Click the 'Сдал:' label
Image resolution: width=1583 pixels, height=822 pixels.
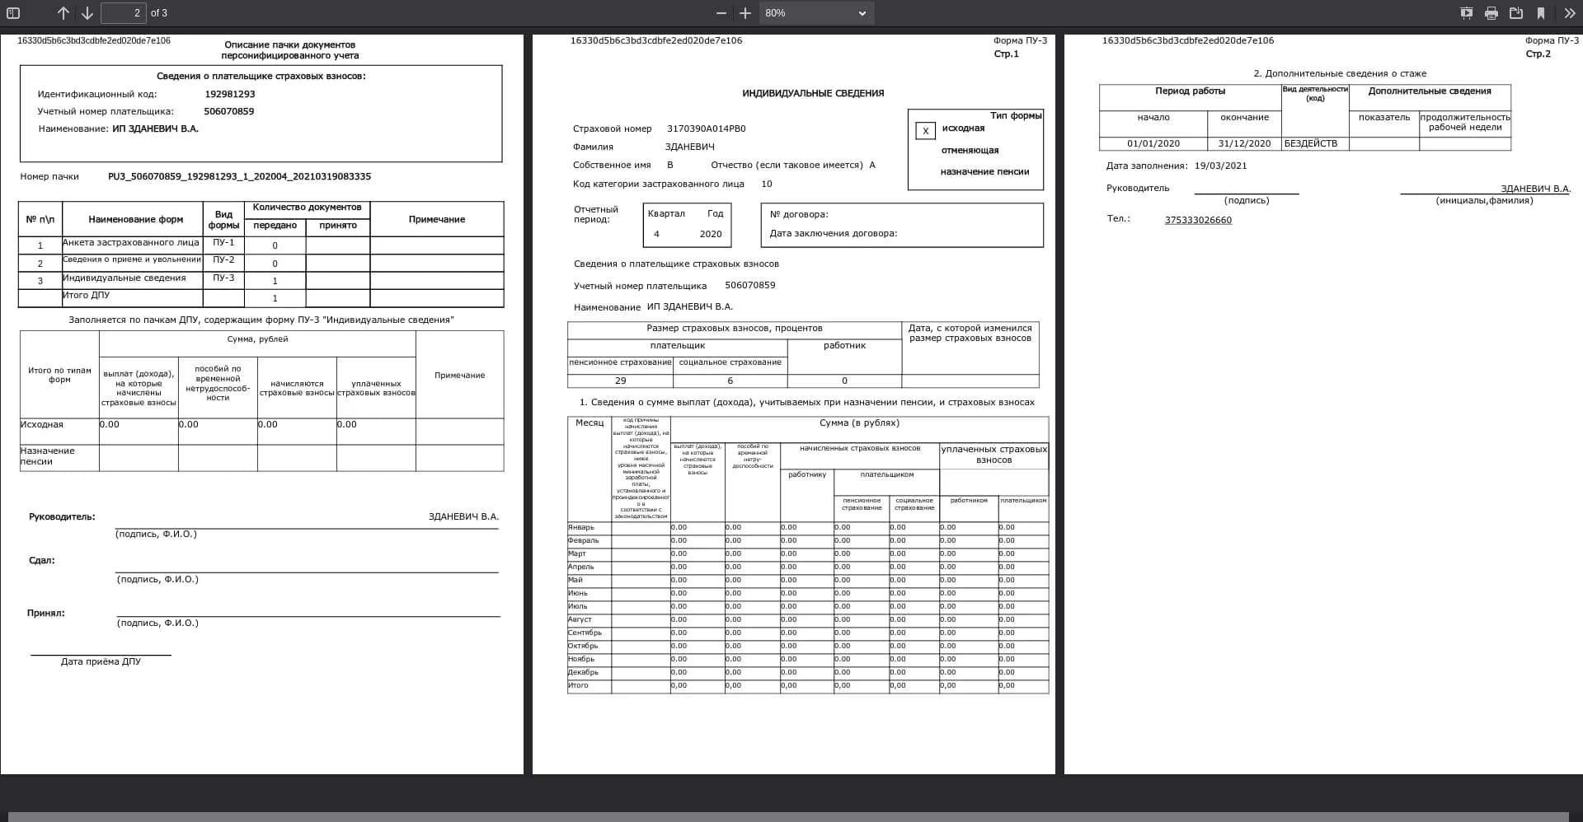point(42,560)
